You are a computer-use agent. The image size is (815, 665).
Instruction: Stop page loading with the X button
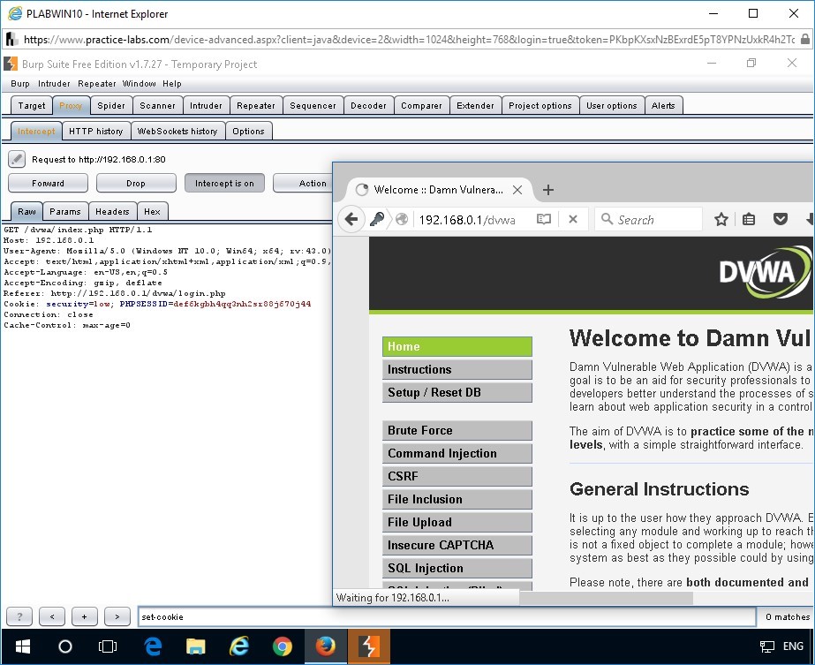pos(572,220)
